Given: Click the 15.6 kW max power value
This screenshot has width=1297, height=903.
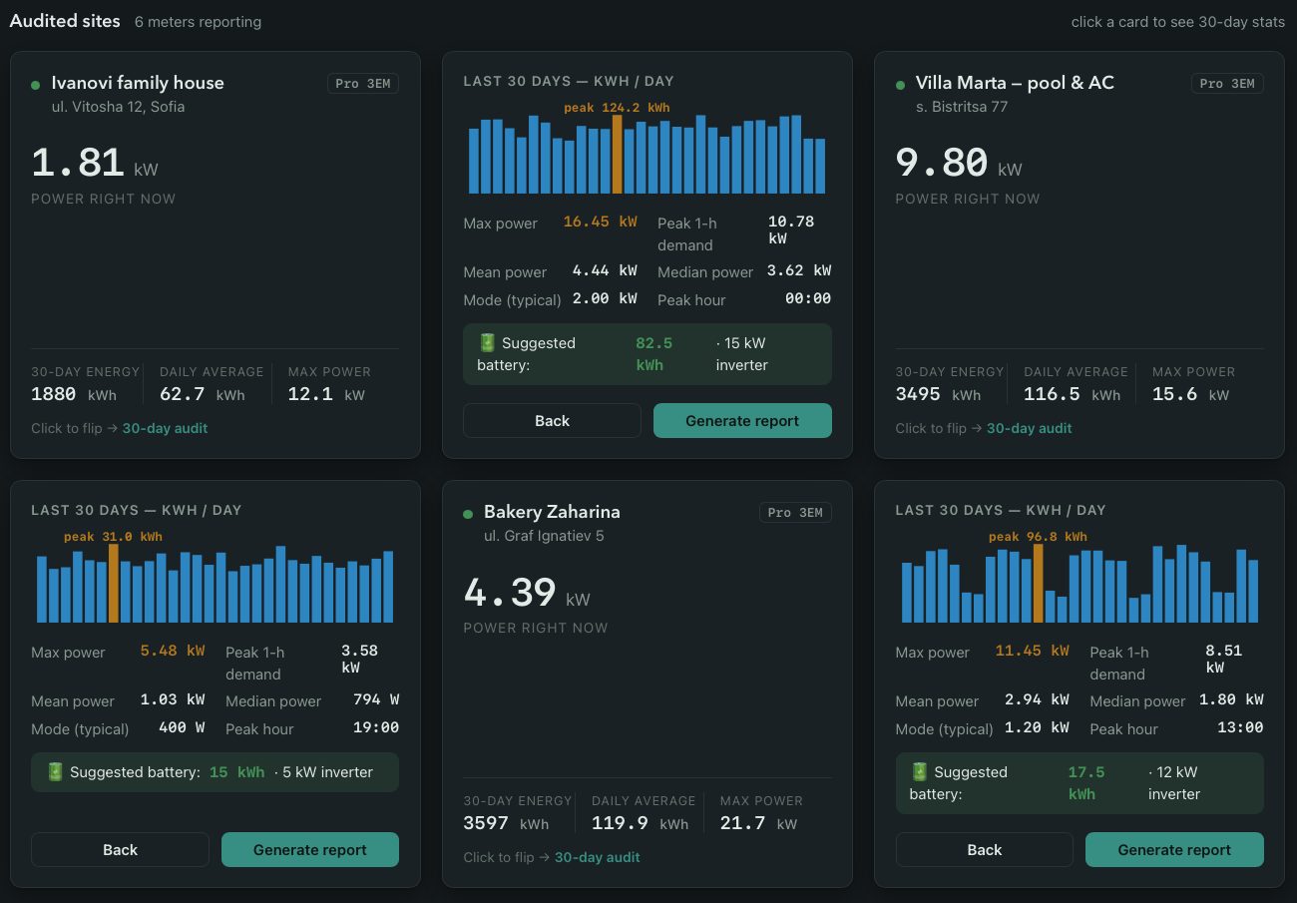Looking at the screenshot, I should (1190, 394).
